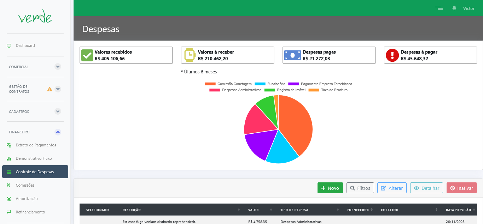Toggle Funcionário legend series visibility

point(270,84)
